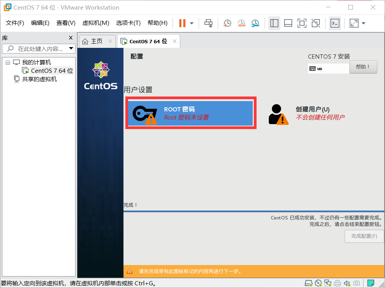This screenshot has width=385, height=288.
Task: Enter full screen mode
Action: click(x=302, y=23)
